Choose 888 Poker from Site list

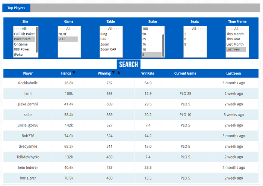coord(24,49)
